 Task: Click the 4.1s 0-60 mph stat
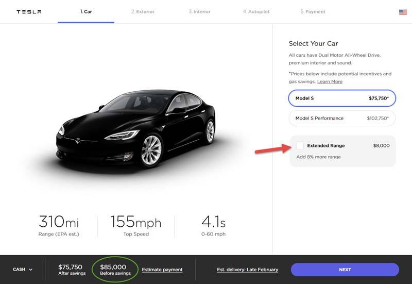coord(213,226)
